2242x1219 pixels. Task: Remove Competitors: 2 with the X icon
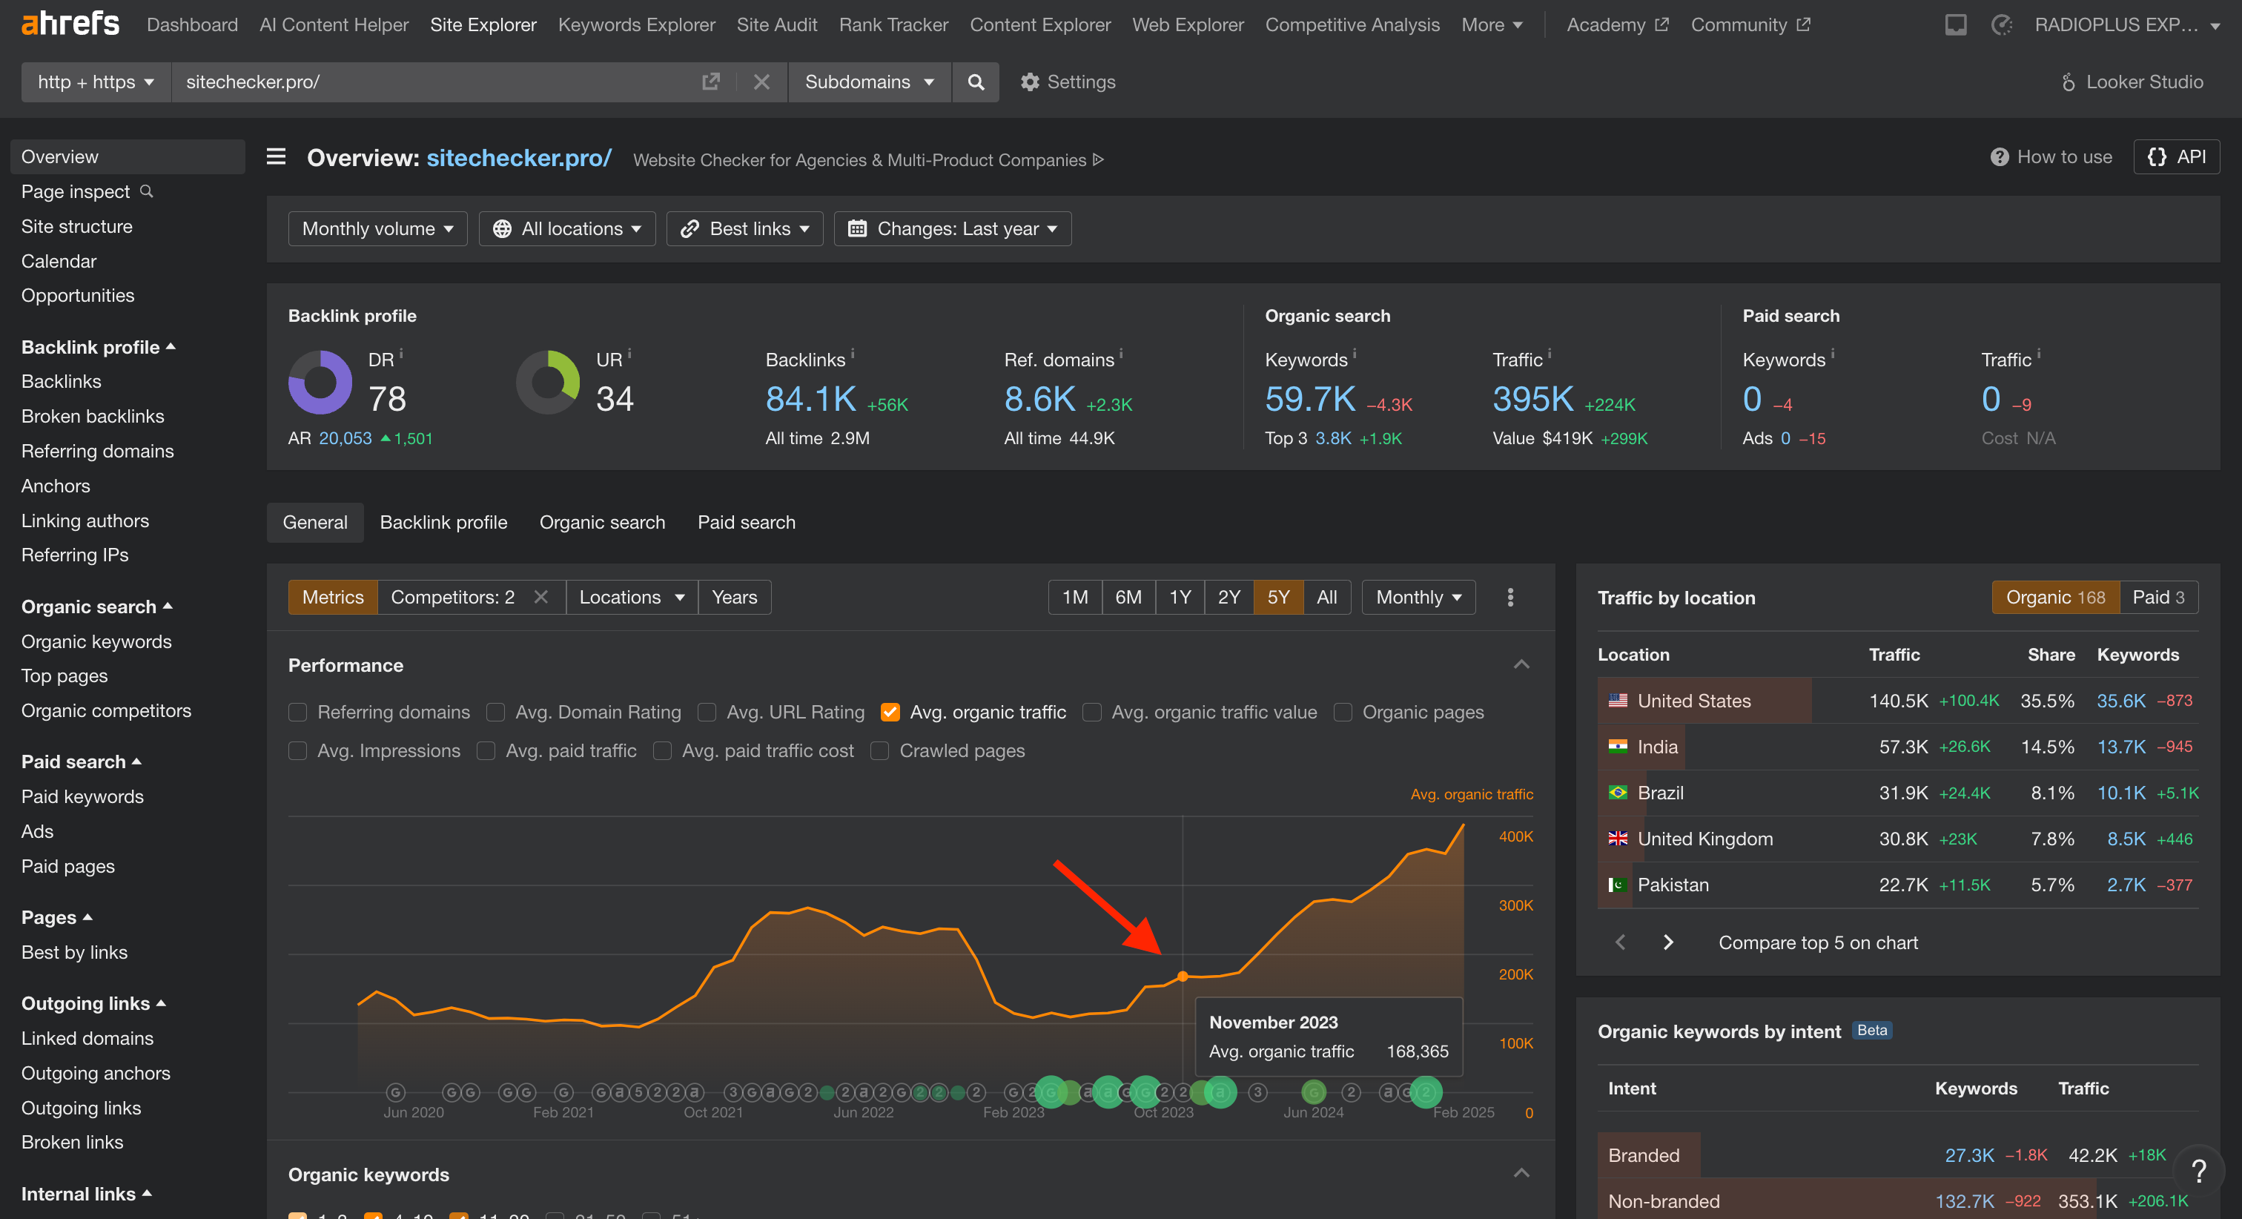pyautogui.click(x=540, y=596)
